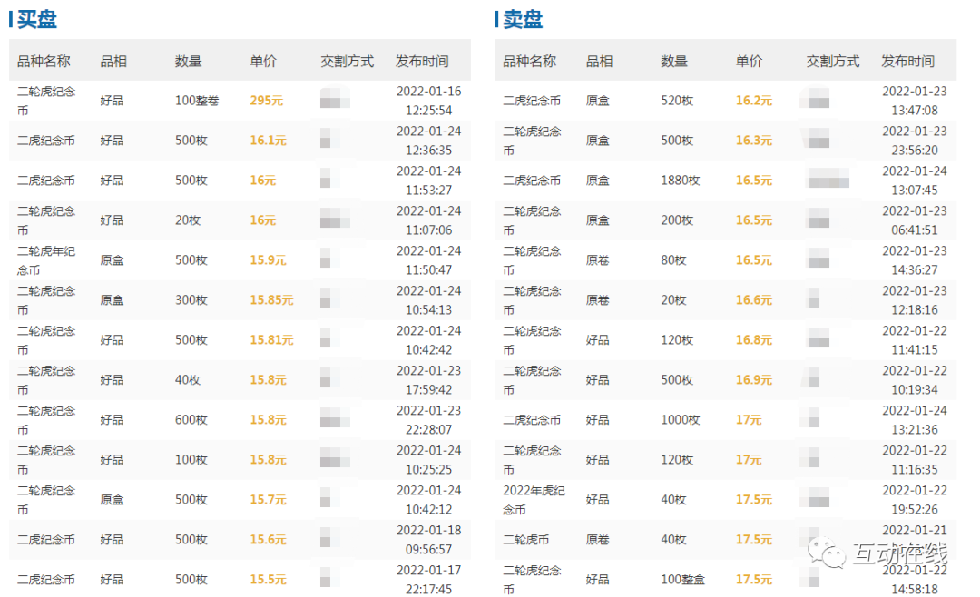Image resolution: width=980 pixels, height=597 pixels.
Task: Click timestamp 2022-01-24 12:36:35
Action: 428,141
